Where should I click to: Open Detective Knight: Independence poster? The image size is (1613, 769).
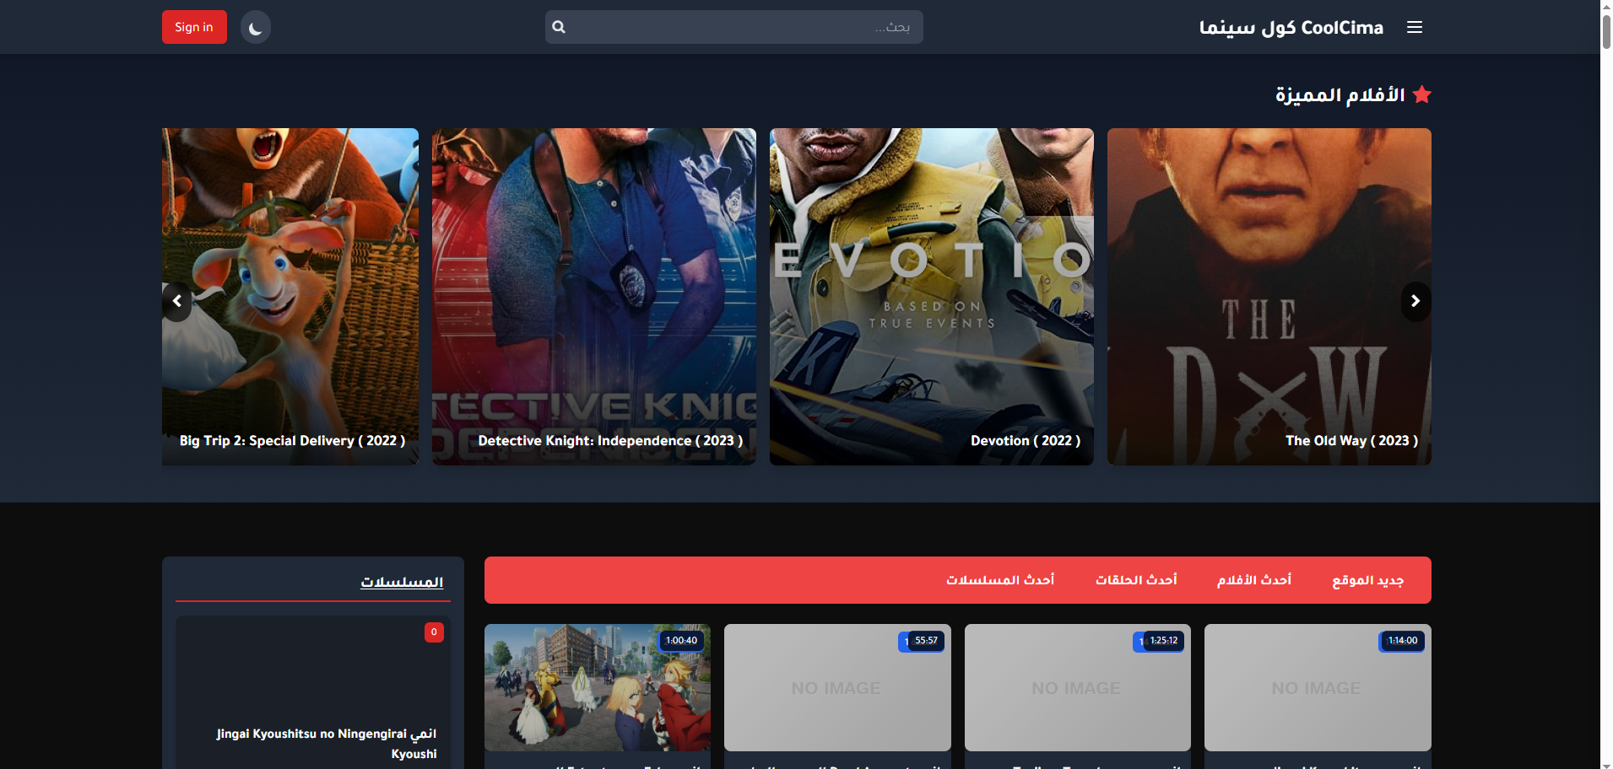point(593,295)
